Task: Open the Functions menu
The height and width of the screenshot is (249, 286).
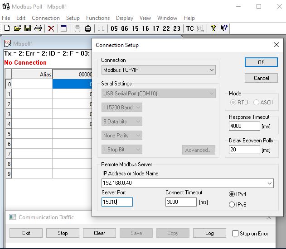Action: 98,18
